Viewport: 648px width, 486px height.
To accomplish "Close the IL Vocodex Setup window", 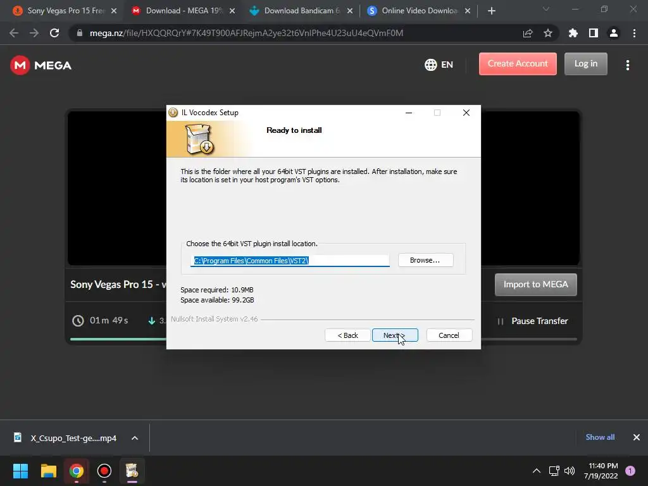I will tap(466, 113).
